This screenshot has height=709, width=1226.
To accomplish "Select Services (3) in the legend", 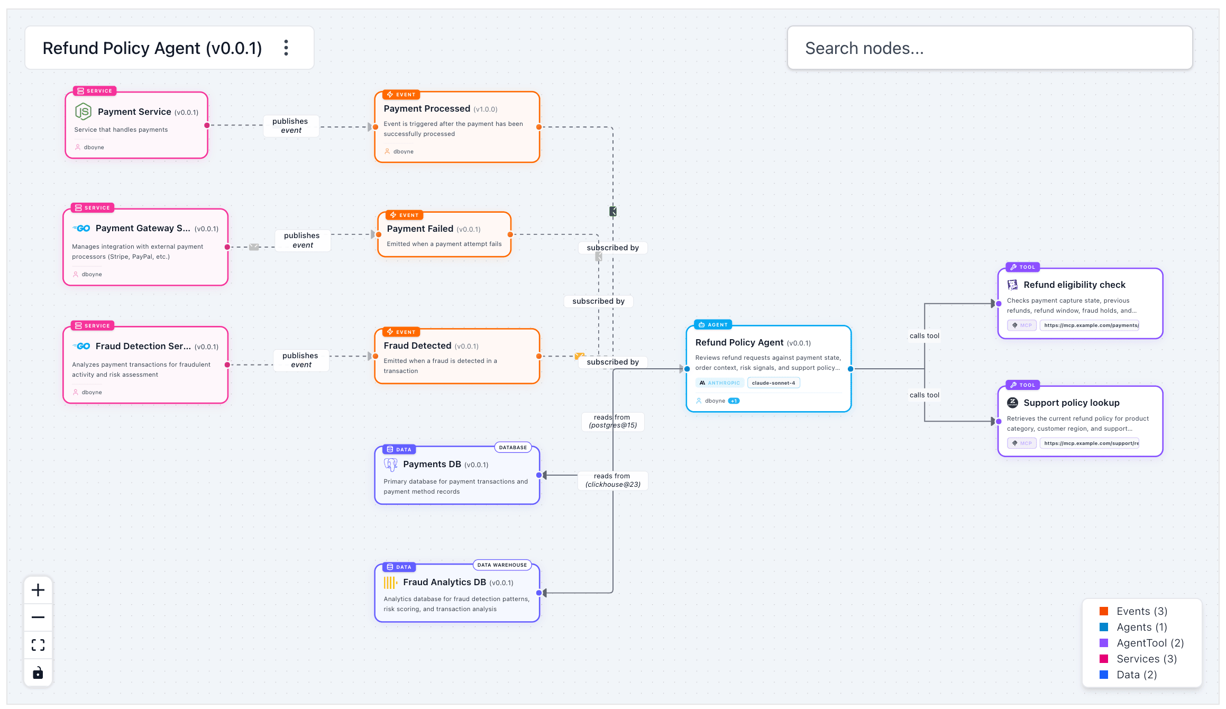I will [1138, 659].
